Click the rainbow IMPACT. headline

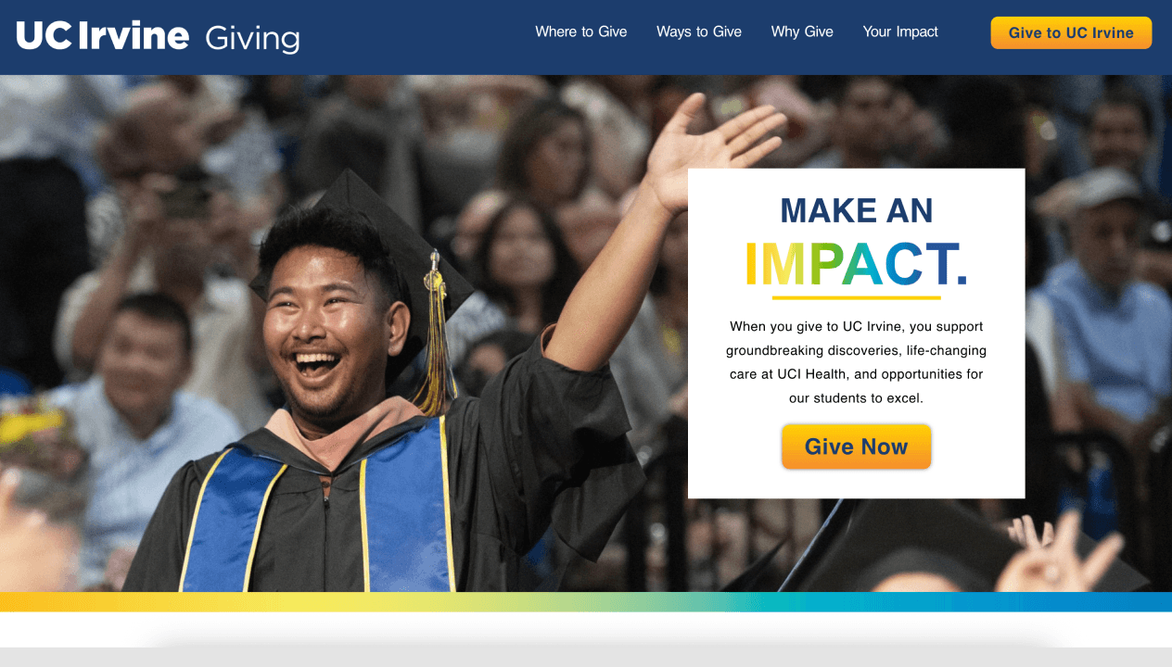click(856, 264)
